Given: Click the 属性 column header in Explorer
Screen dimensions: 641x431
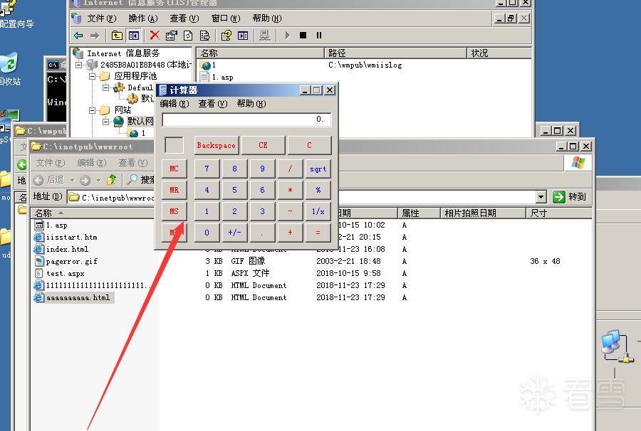Looking at the screenshot, I should pos(419,213).
